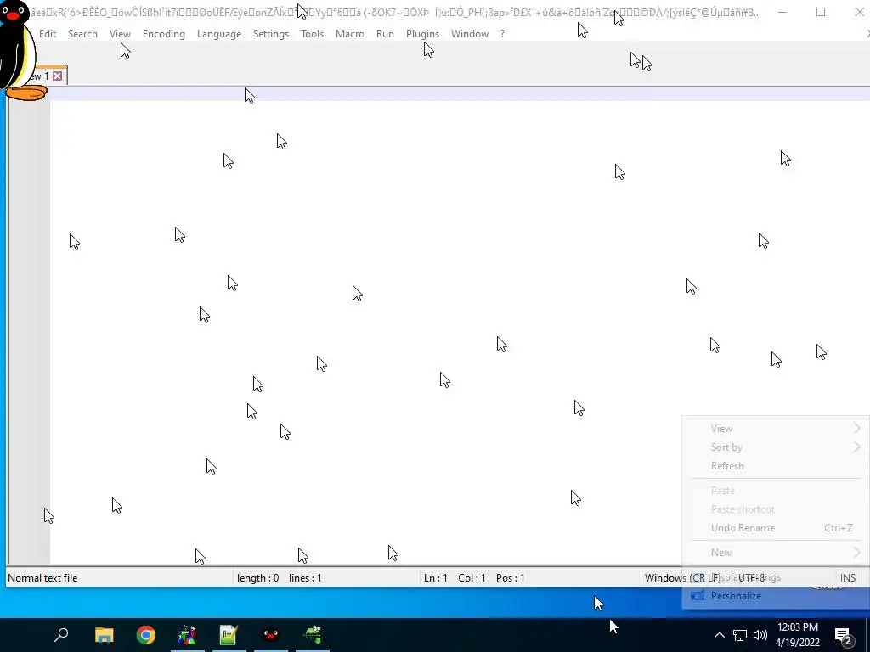
Task: Open the Search menu in Notepad++
Action: click(x=82, y=34)
